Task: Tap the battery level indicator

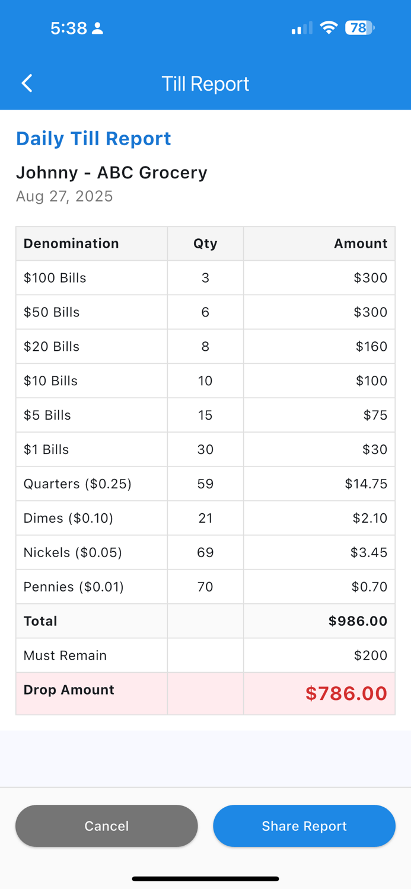Action: coord(359,28)
